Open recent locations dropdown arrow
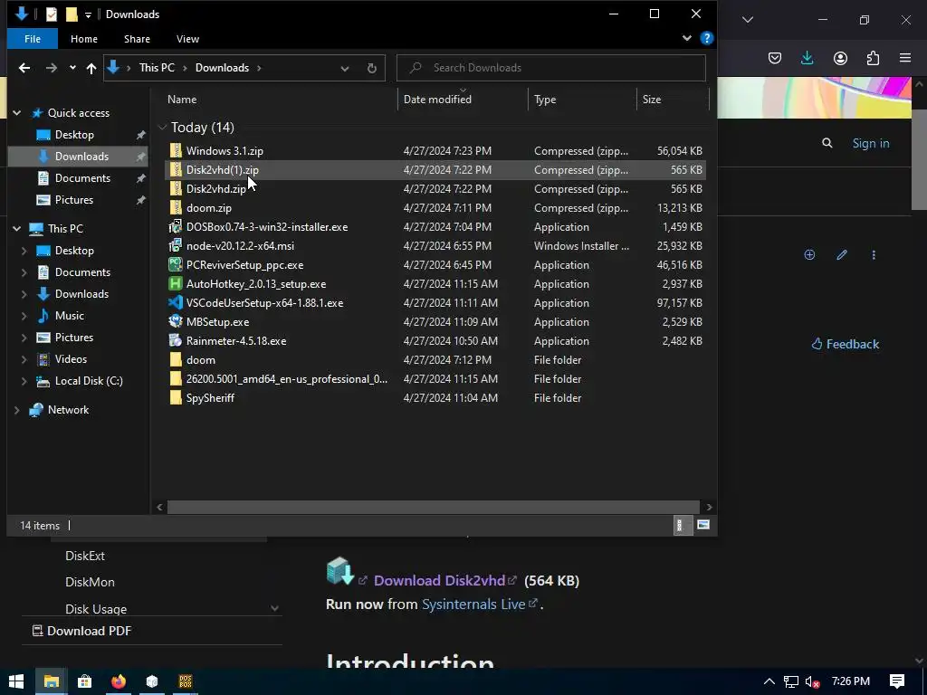The image size is (927, 695). click(x=72, y=68)
